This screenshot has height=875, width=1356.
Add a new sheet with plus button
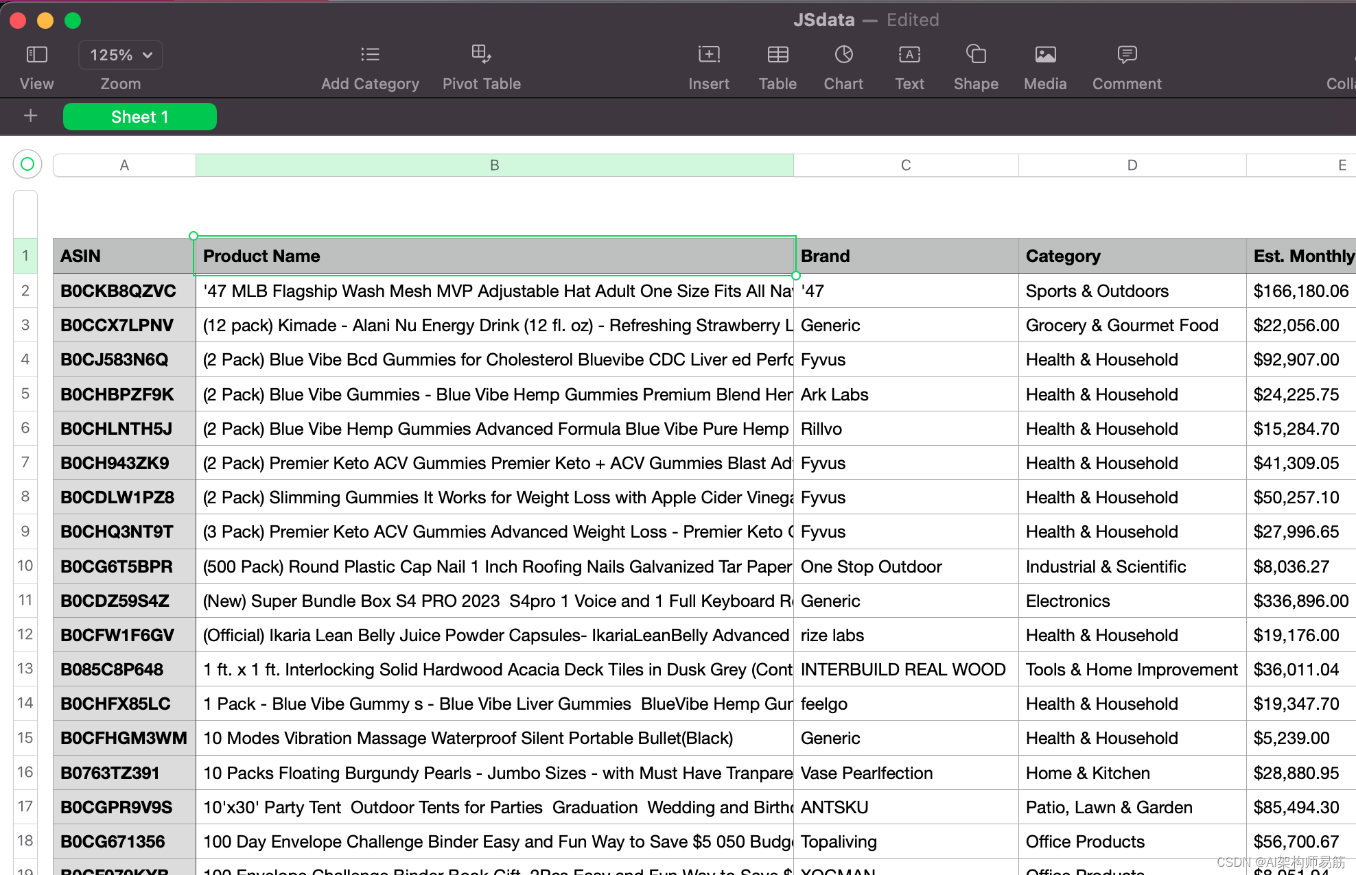(30, 116)
